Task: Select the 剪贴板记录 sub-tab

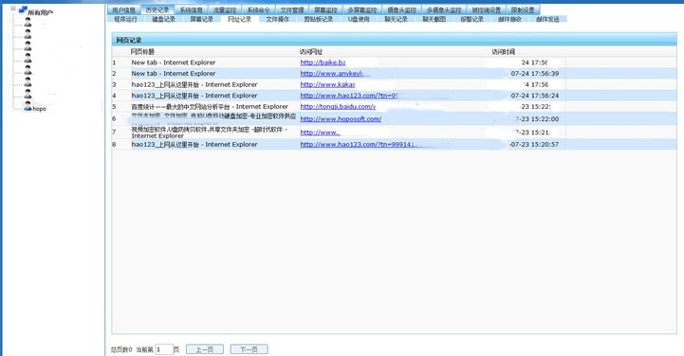Action: coord(318,19)
